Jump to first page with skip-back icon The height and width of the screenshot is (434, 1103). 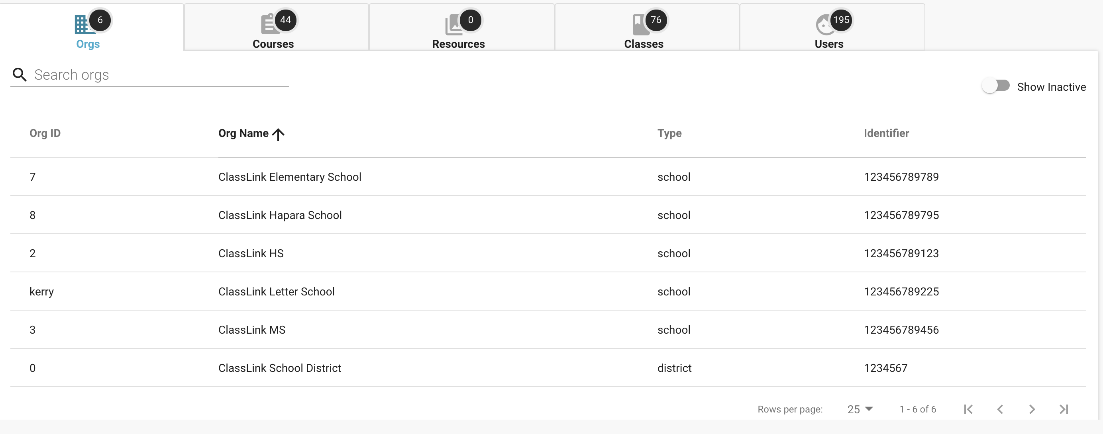tap(969, 409)
